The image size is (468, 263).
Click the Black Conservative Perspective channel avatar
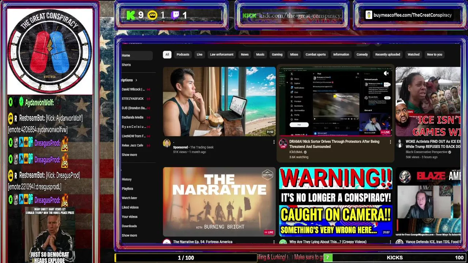tap(400, 143)
